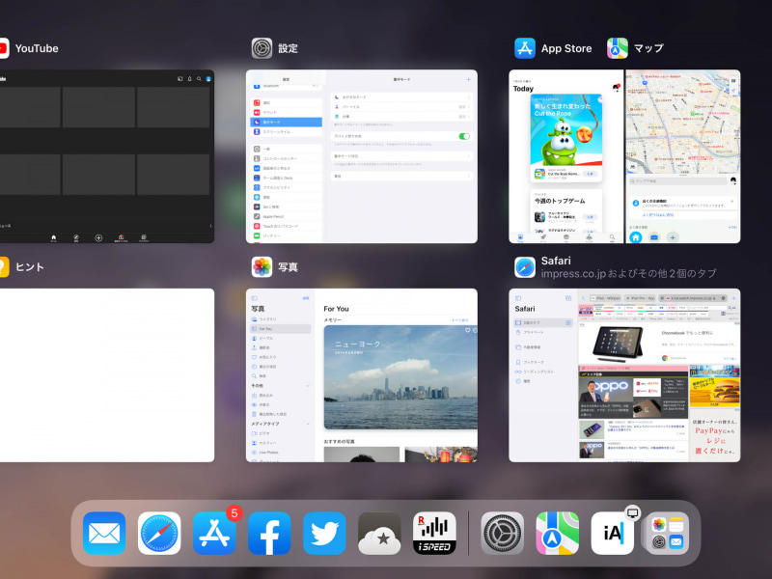Viewport: 772px width, 579px height.
Task: Select highlighted 集中モード row in 設定 sidebar
Action: (x=286, y=123)
